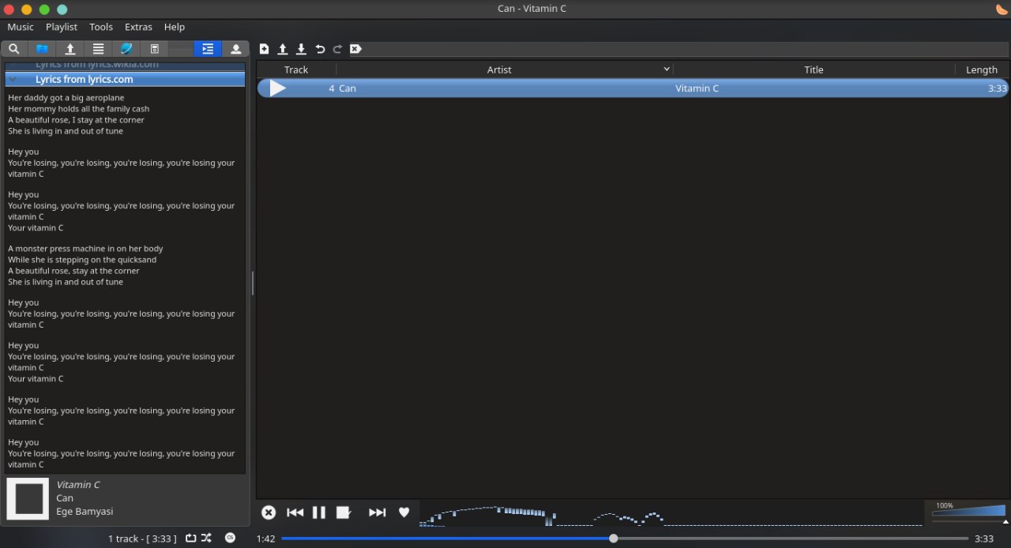1011x548 pixels.
Task: Open the Files upload tab
Action: click(x=70, y=49)
